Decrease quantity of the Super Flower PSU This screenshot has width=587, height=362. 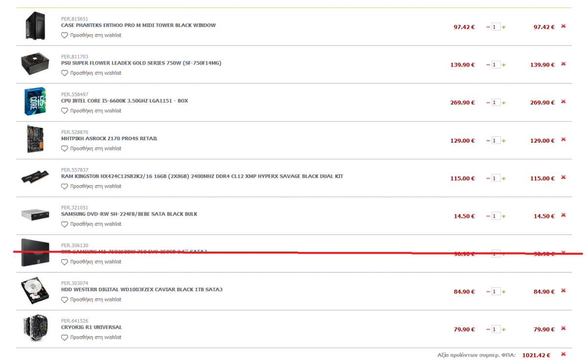(x=488, y=65)
